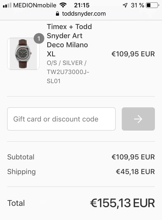Click the total amount €155,13 EUR

122,203
